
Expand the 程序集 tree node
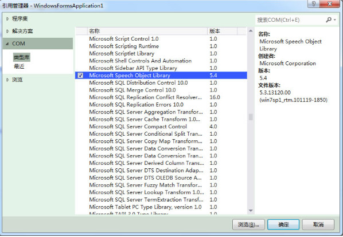(x=7, y=19)
